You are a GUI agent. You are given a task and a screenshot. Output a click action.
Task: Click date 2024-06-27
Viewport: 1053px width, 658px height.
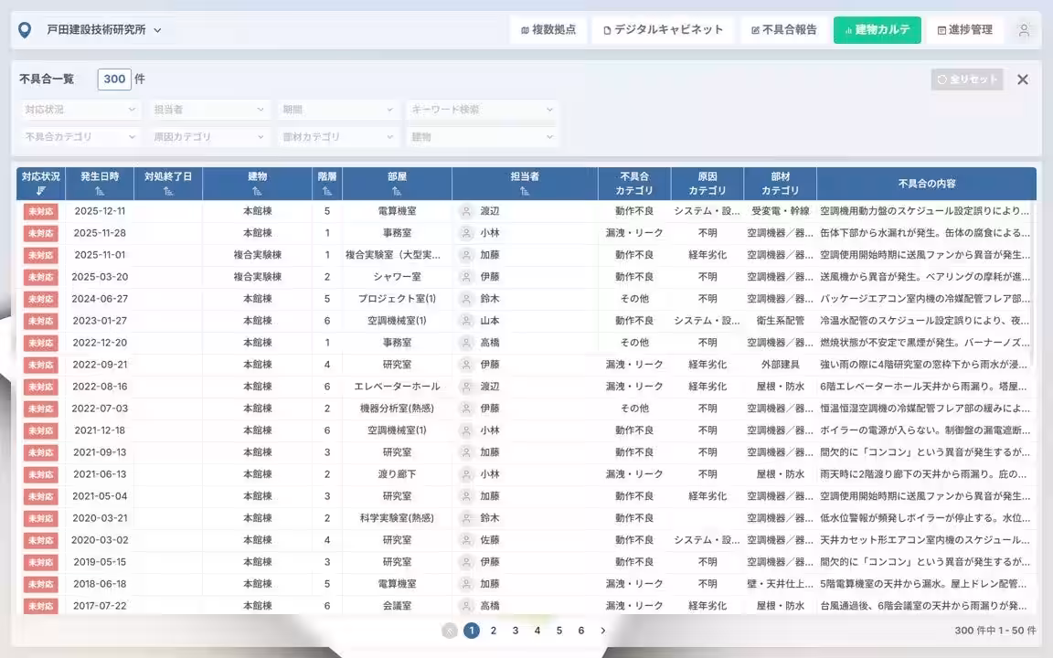(100, 299)
